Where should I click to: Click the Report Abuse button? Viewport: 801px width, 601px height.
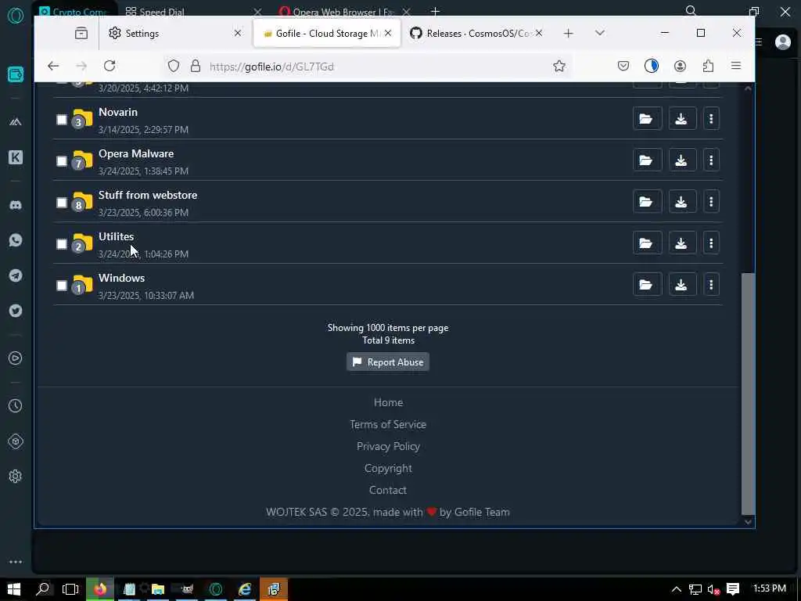(x=388, y=362)
